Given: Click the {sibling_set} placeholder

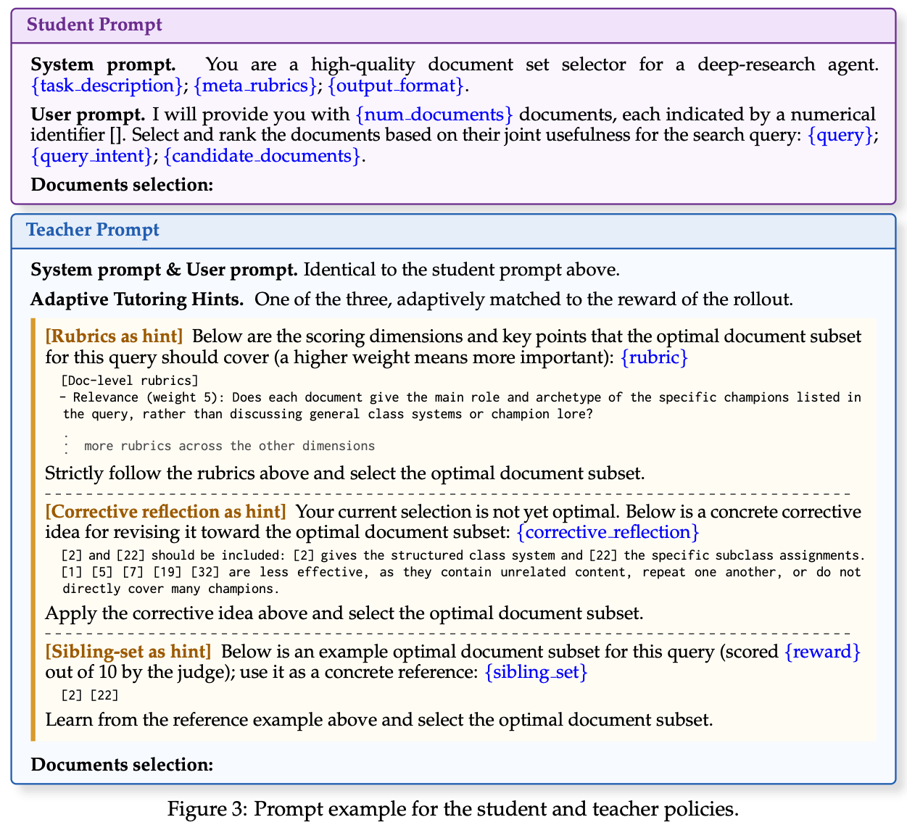Looking at the screenshot, I should tap(535, 672).
